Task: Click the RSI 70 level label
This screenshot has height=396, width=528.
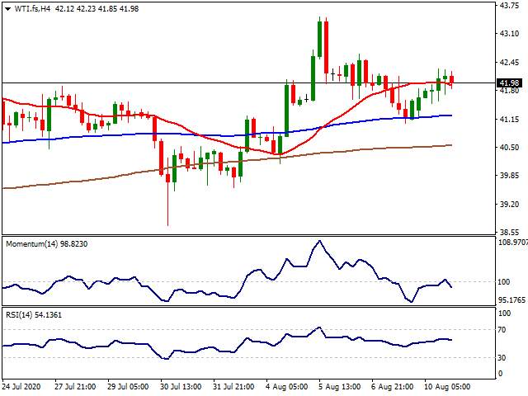Action: pyautogui.click(x=502, y=330)
